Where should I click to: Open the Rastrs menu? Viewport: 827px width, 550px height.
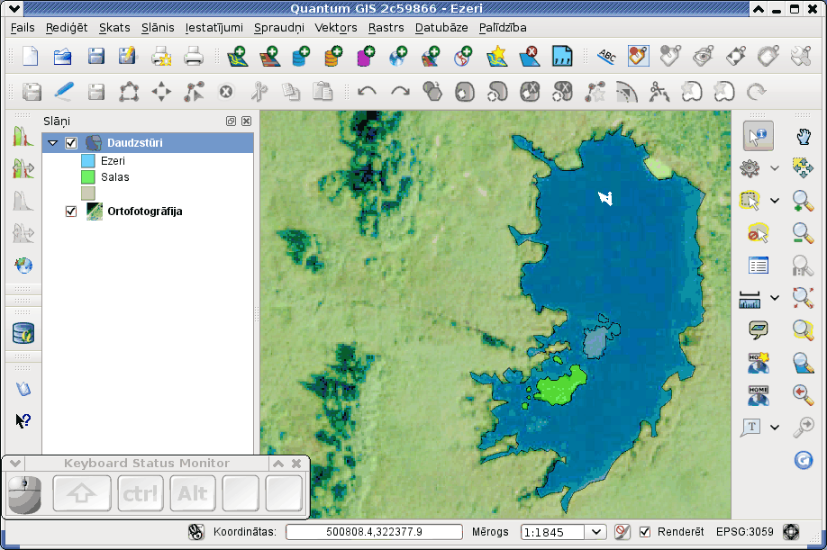[386, 28]
